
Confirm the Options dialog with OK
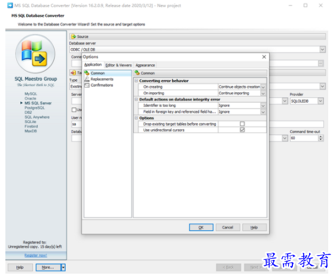[201, 227]
